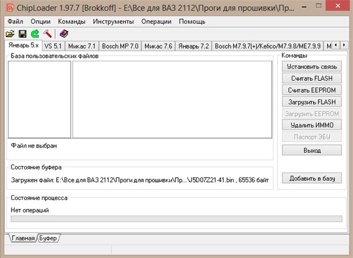Close the ChipLoader window
The image size is (353, 258).
[338, 6]
